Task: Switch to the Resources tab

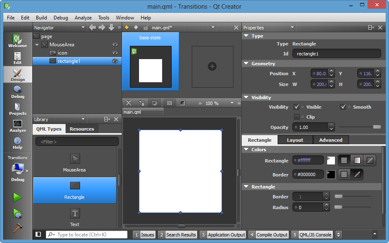Action: (x=82, y=129)
